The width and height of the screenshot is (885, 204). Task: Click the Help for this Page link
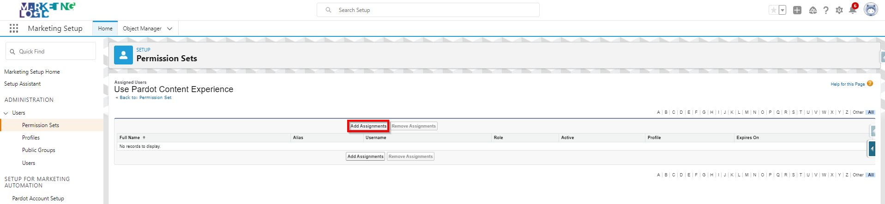coord(848,84)
